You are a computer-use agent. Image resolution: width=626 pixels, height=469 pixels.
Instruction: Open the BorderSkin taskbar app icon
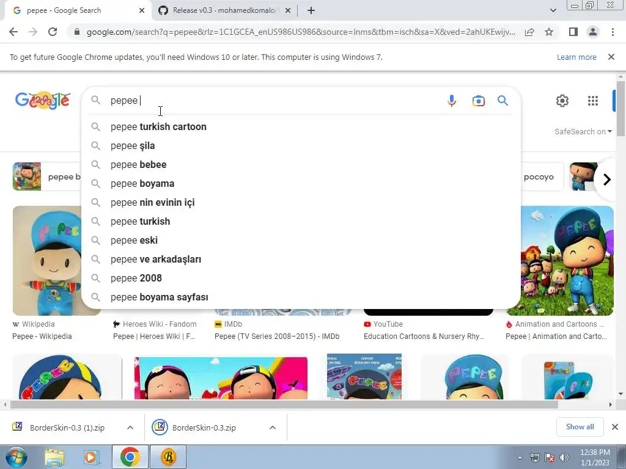coord(169,457)
